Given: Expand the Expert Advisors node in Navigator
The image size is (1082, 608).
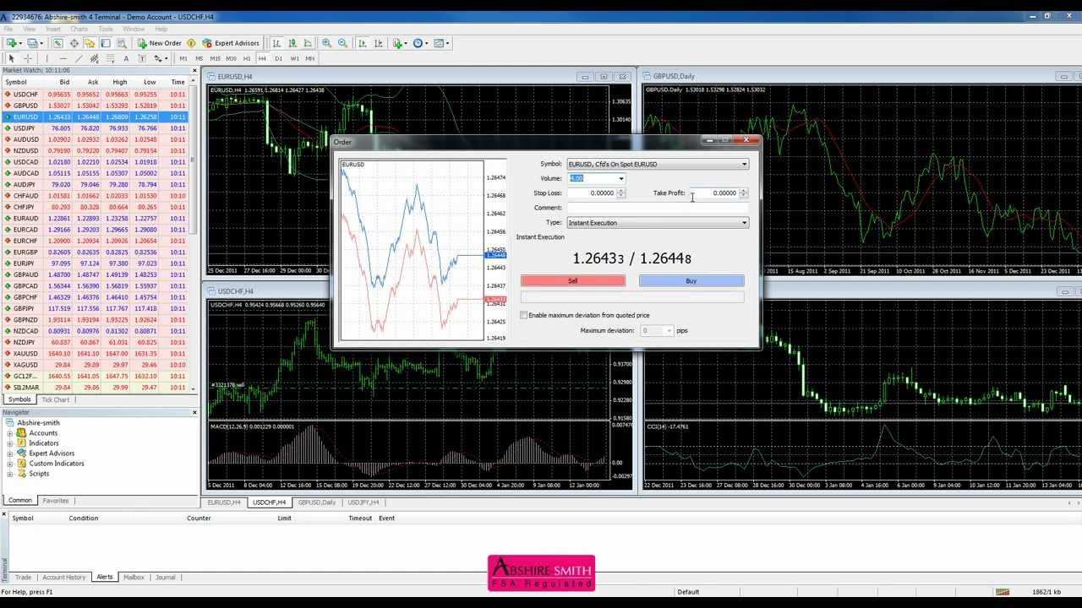Looking at the screenshot, I should [x=10, y=453].
